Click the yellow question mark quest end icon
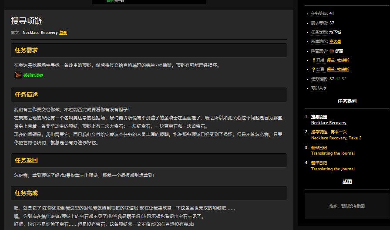 coord(313,69)
